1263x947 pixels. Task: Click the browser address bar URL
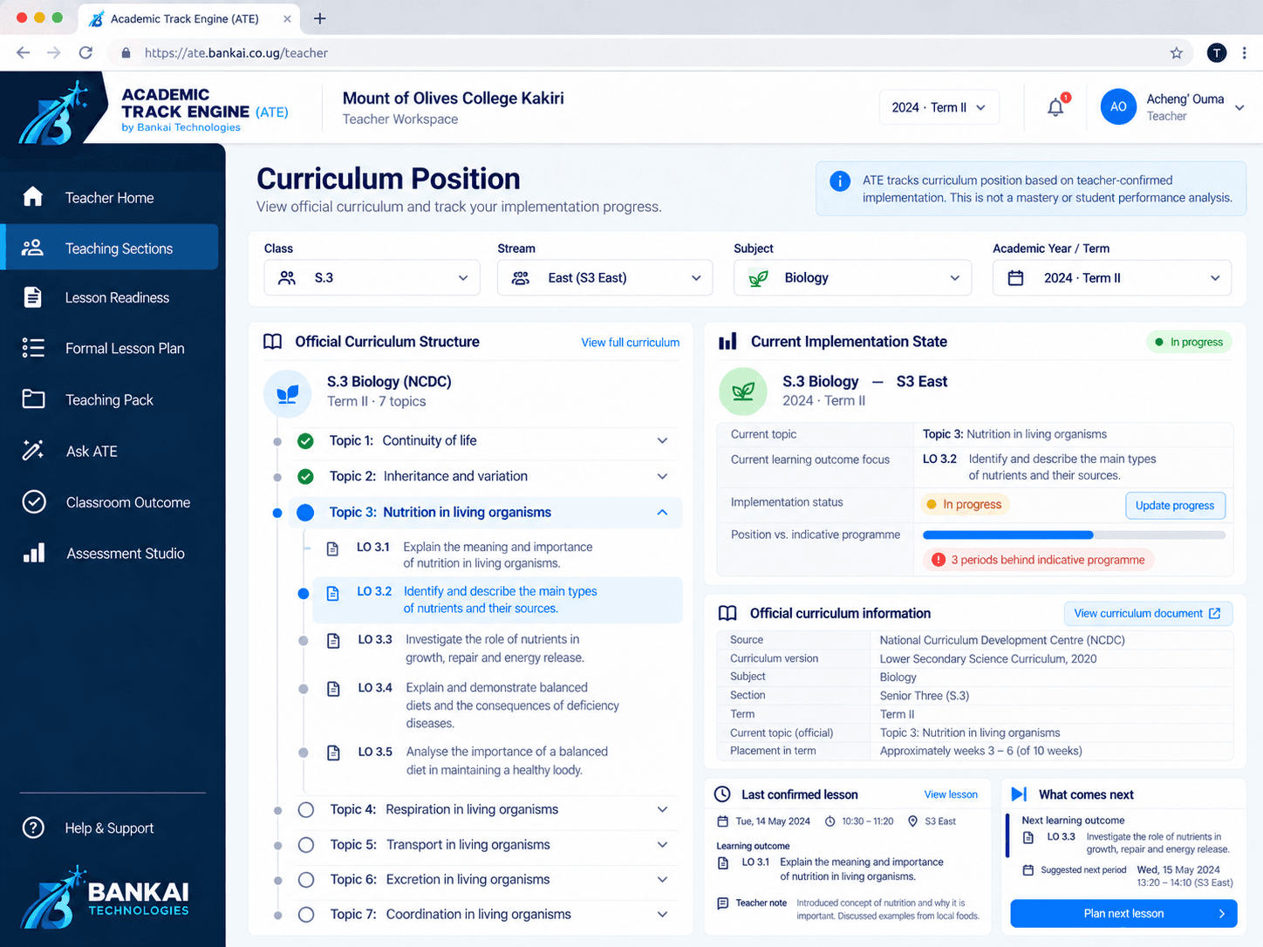click(x=236, y=53)
